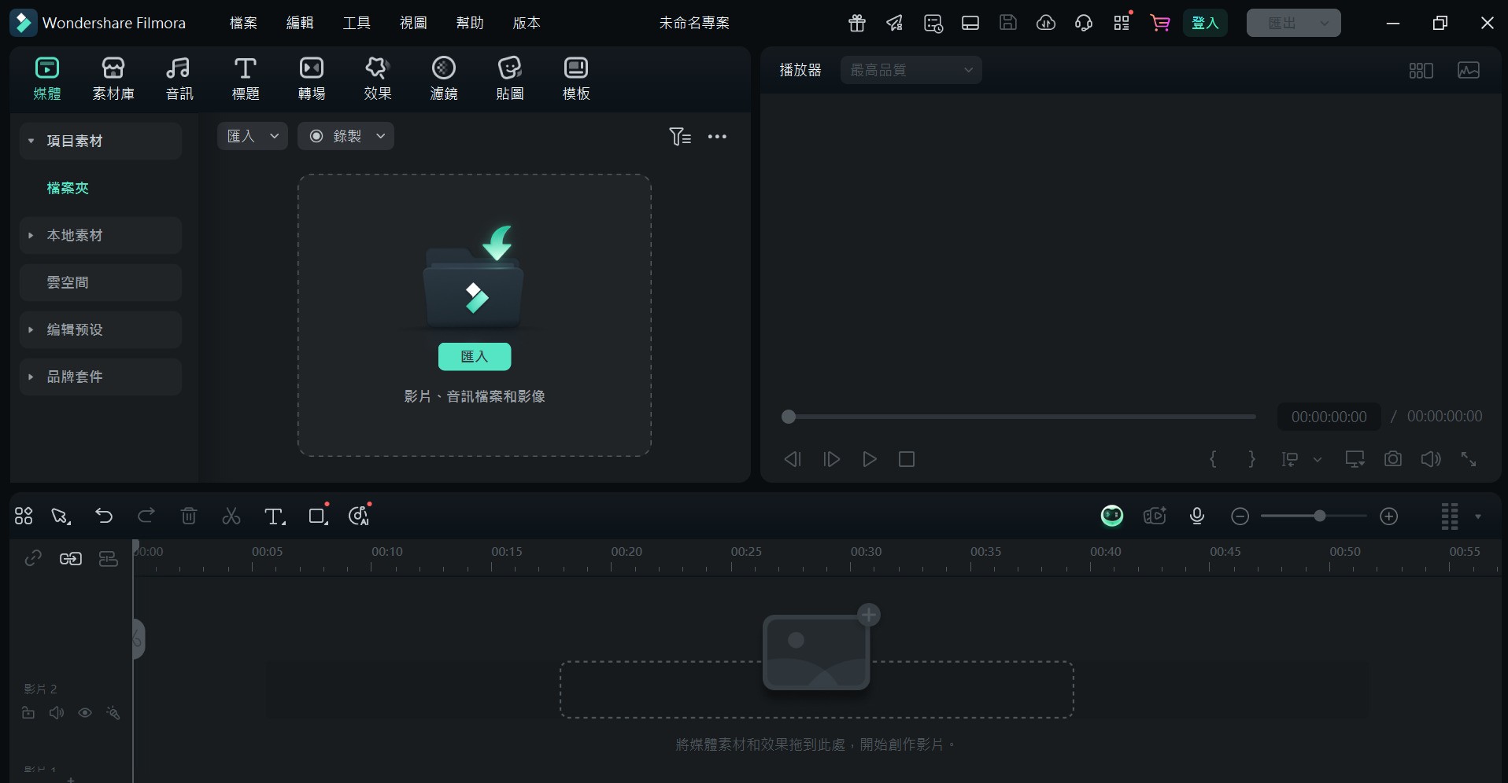Open the 貼圖 (Stickers) panel
This screenshot has height=783, width=1508.
509,78
